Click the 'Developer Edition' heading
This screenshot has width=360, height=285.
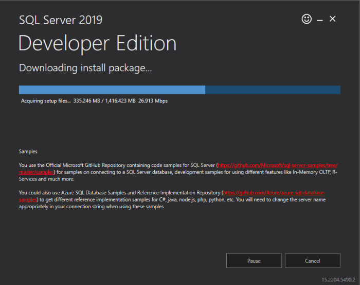tap(97, 43)
